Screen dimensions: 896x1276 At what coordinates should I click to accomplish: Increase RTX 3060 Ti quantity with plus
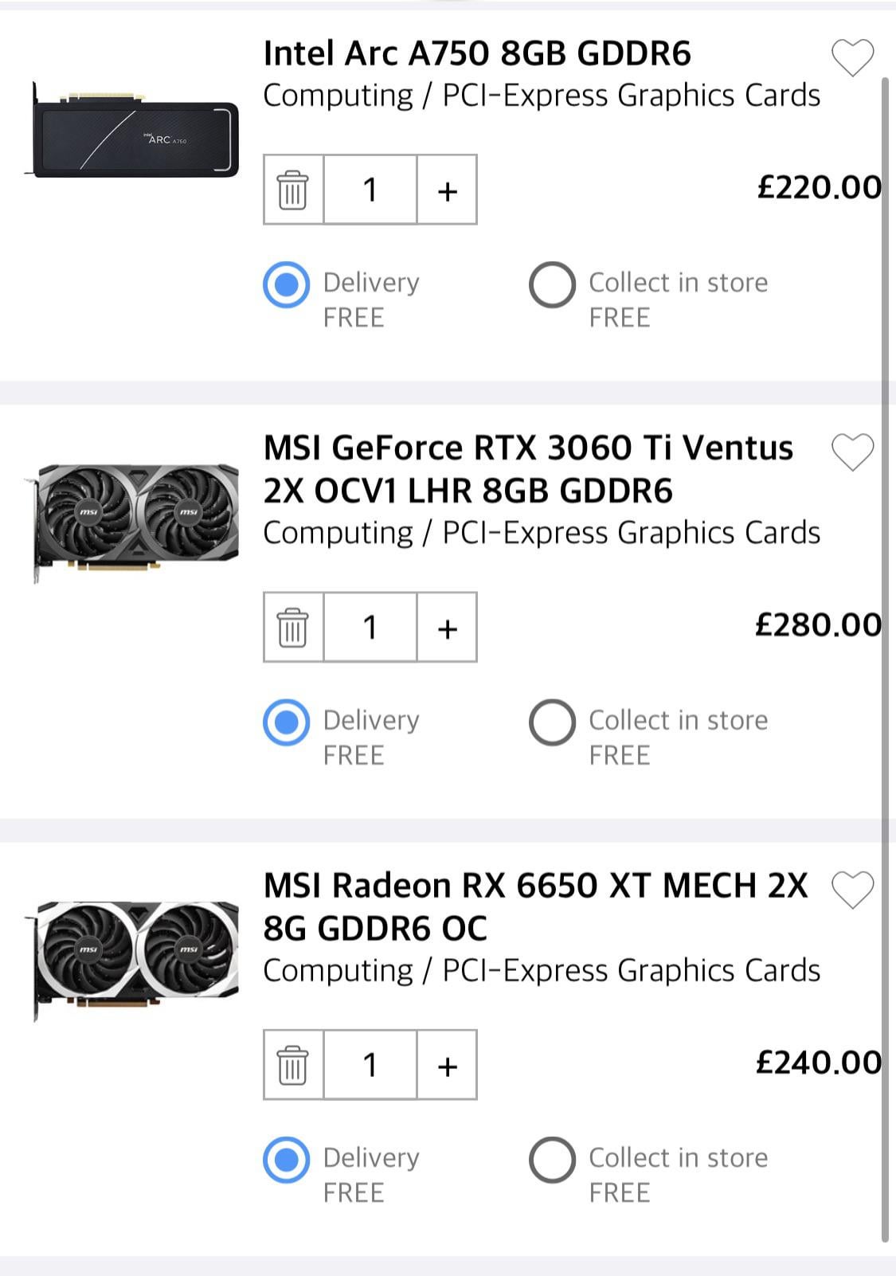click(447, 627)
